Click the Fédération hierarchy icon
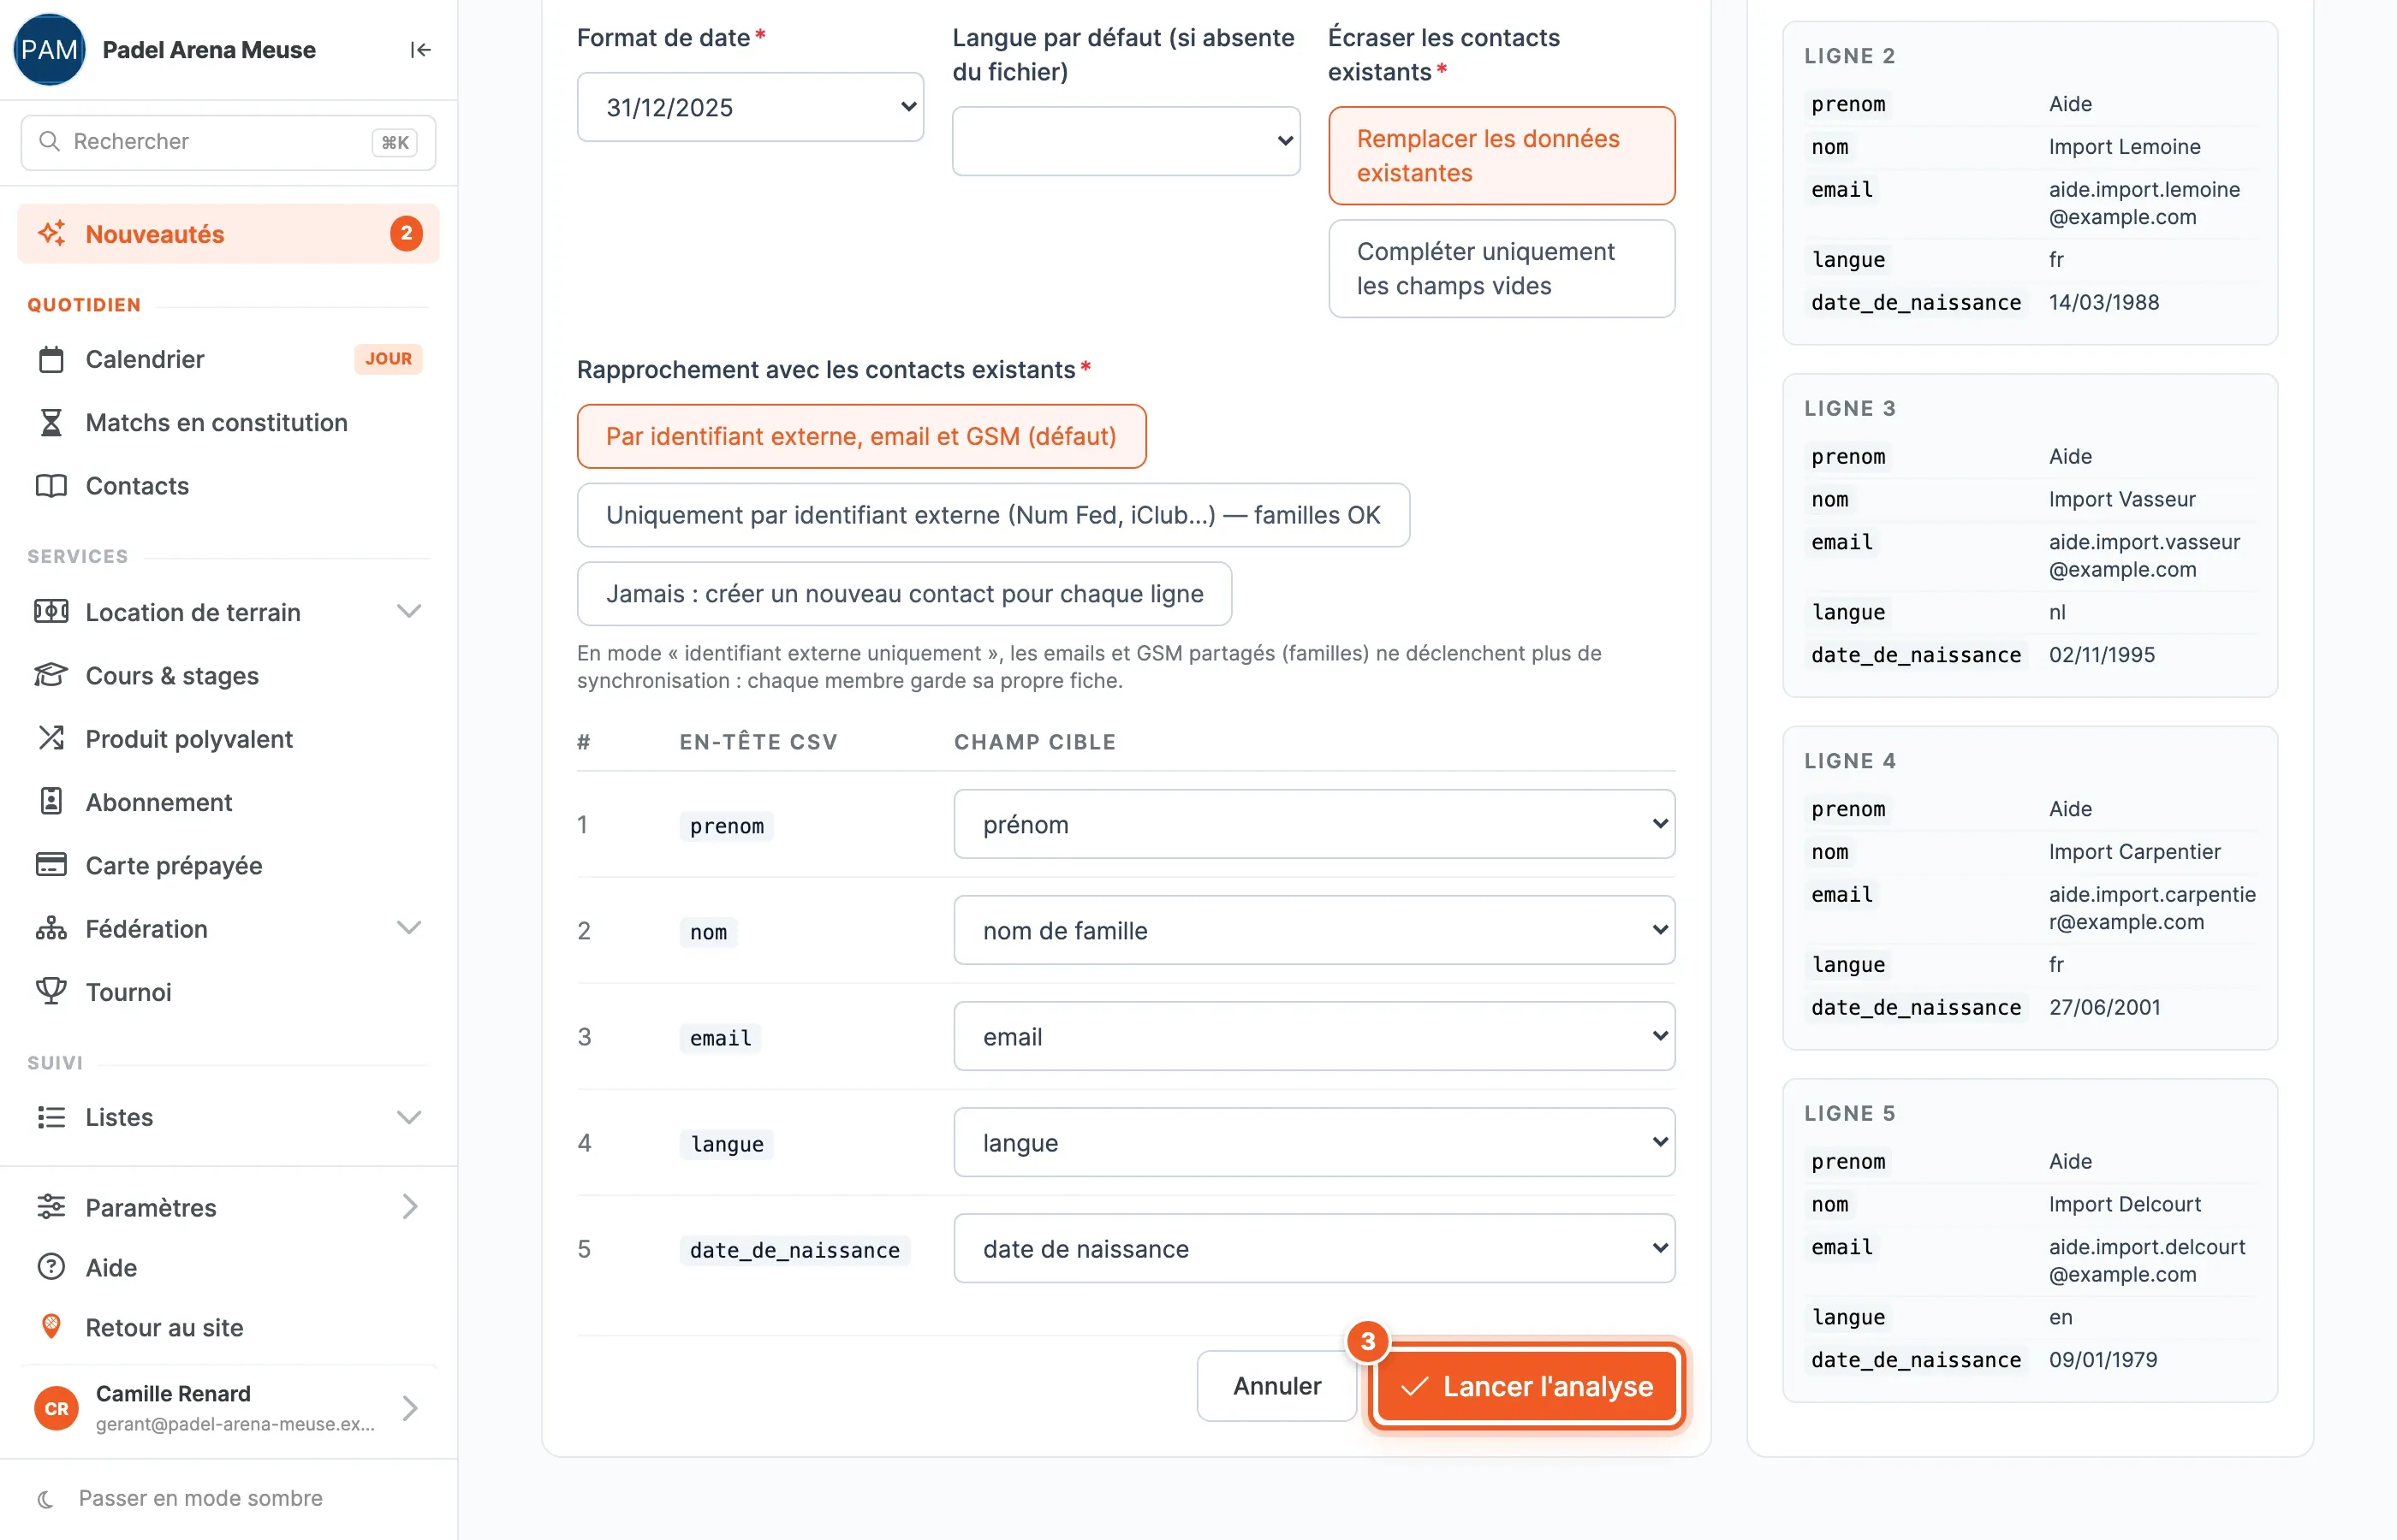 point(51,928)
